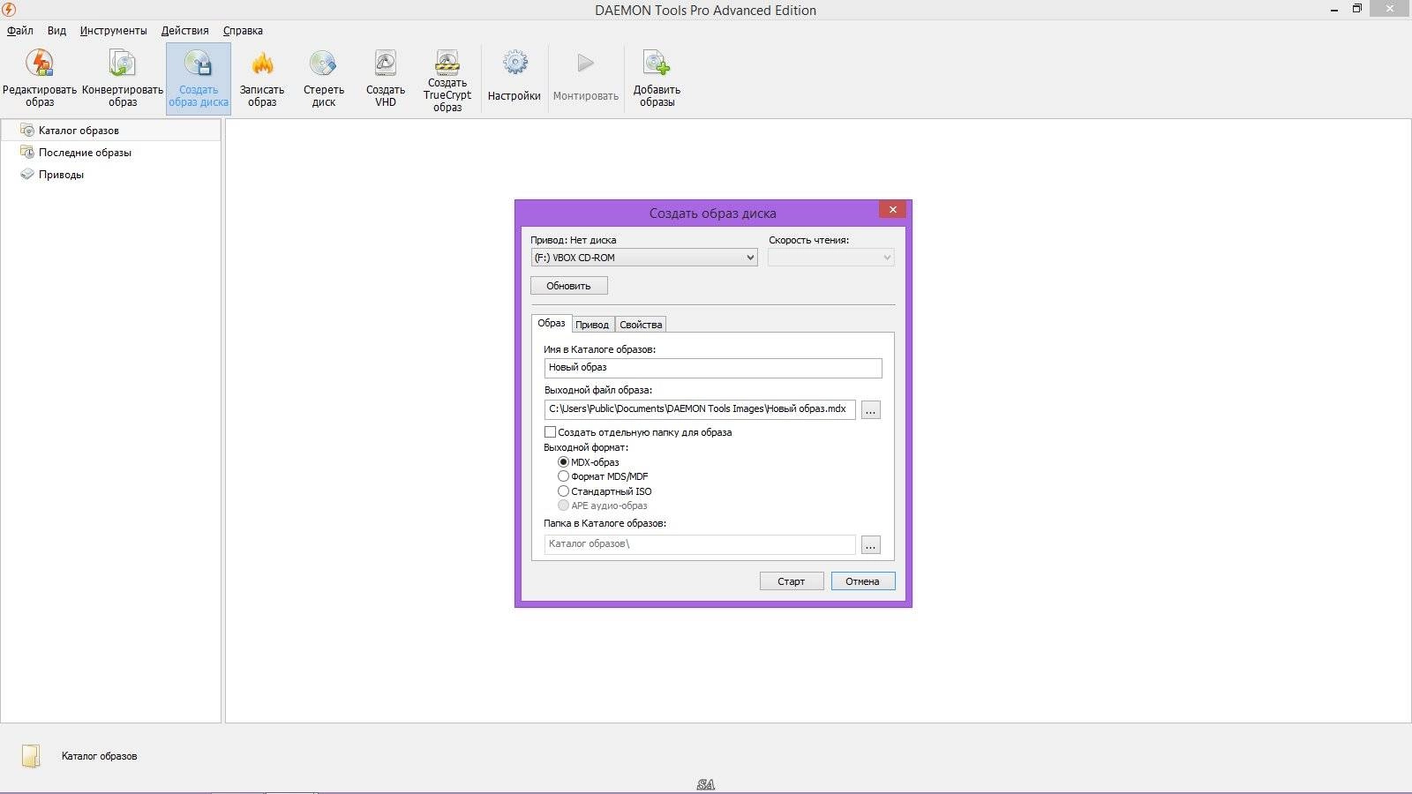Open the Скорость чтения dropdown

831,258
